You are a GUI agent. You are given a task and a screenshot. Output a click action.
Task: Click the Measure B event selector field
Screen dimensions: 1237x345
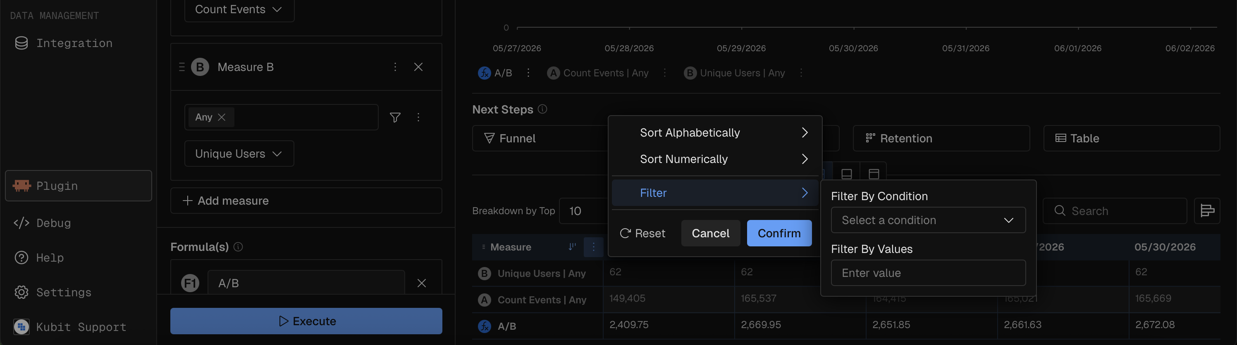[282, 117]
